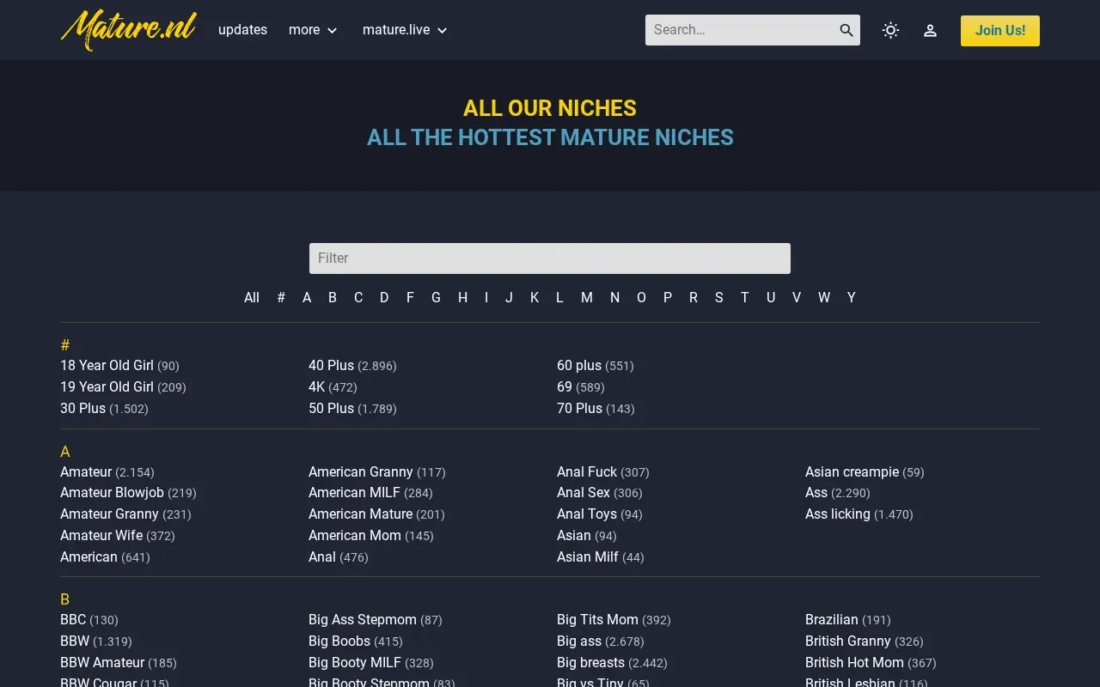Filter niches by letter 'N'
1100x687 pixels.
(614, 298)
